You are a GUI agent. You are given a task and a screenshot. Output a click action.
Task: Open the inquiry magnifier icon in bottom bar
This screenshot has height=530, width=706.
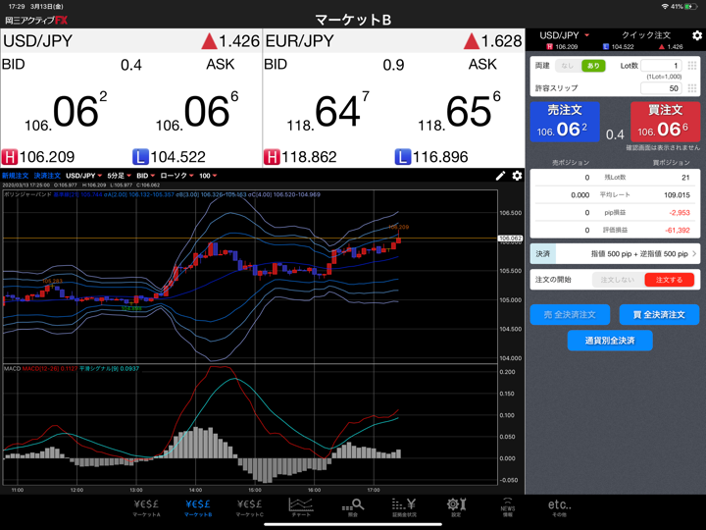353,506
